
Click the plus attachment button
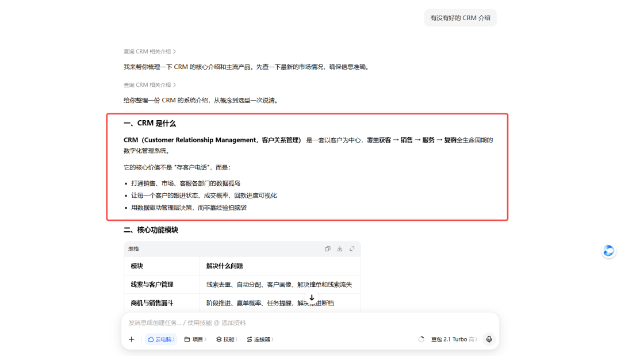pyautogui.click(x=132, y=339)
